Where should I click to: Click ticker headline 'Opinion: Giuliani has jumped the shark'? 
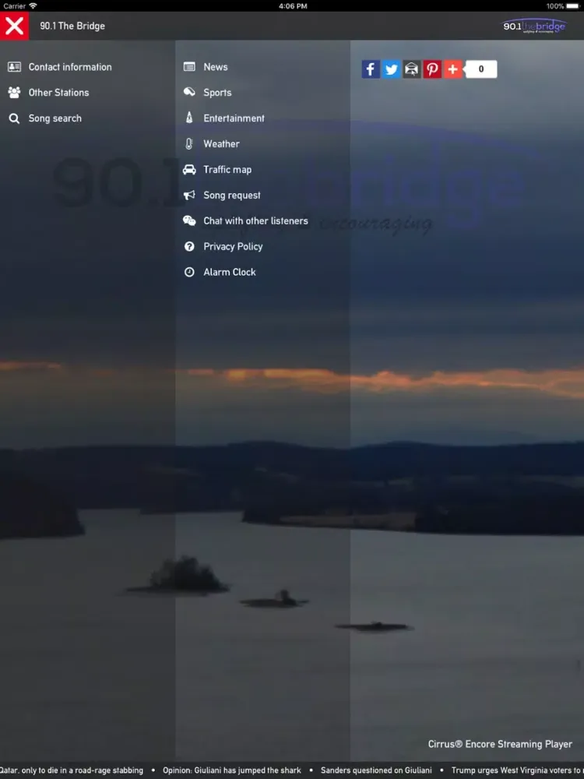click(x=232, y=770)
